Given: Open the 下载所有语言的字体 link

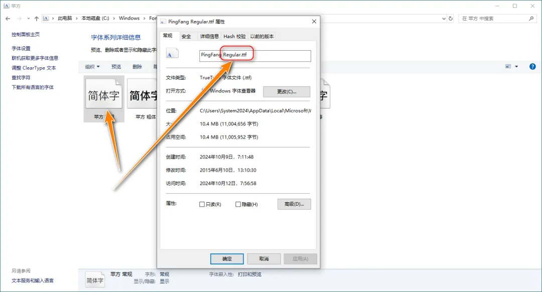Looking at the screenshot, I should click(x=33, y=87).
